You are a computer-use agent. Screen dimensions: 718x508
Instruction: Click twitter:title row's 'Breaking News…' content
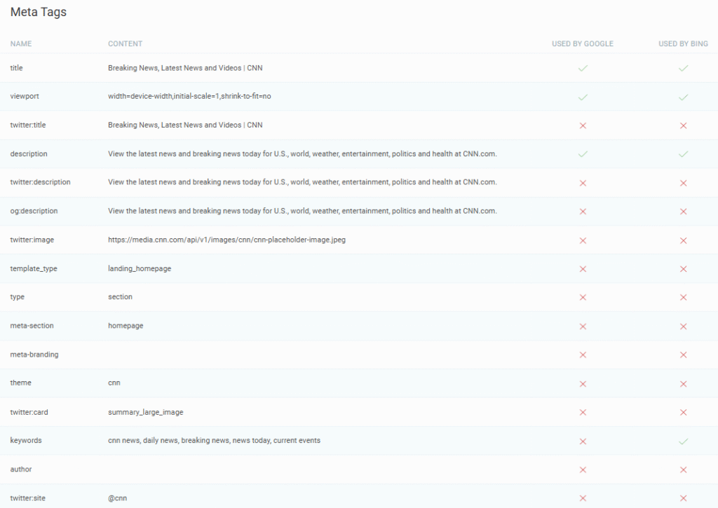[185, 125]
